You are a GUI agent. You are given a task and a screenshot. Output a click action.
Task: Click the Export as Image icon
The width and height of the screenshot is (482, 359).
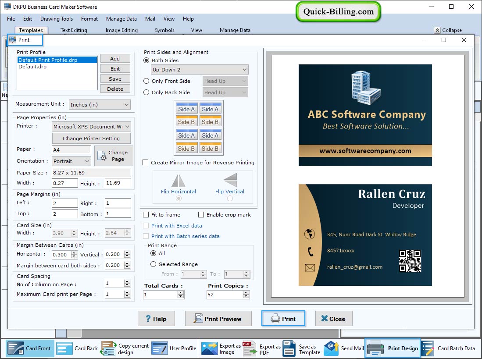[x=209, y=348]
